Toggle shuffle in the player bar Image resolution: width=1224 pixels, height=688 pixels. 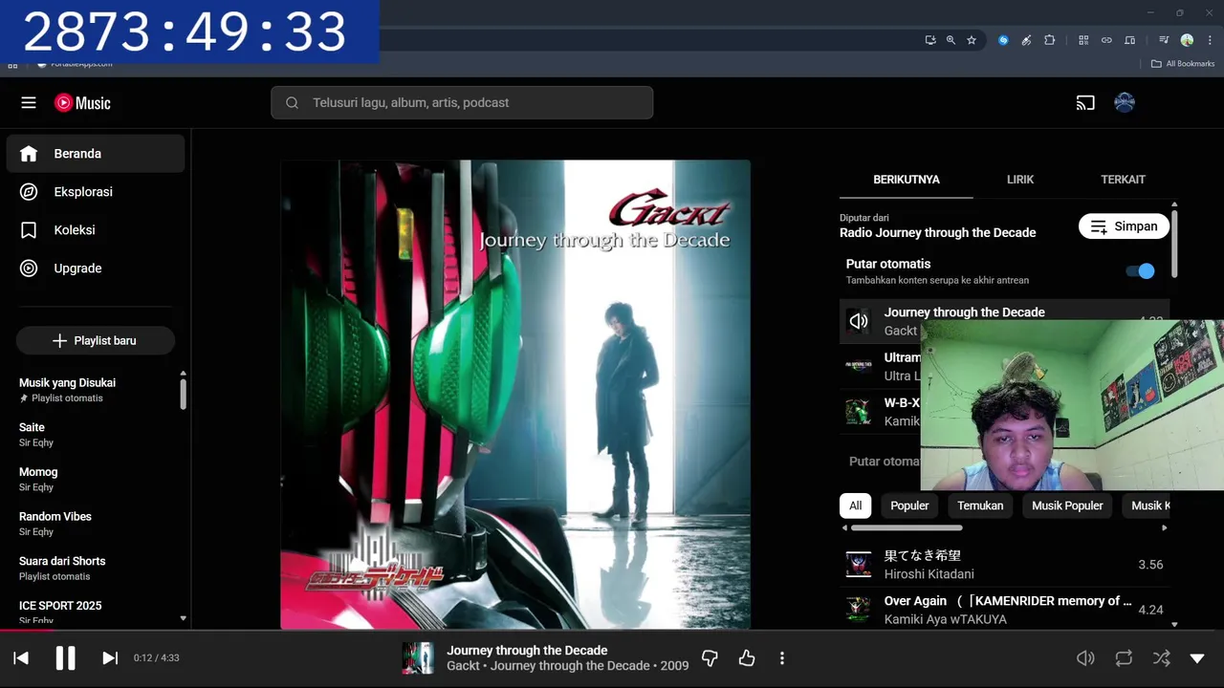coord(1161,657)
